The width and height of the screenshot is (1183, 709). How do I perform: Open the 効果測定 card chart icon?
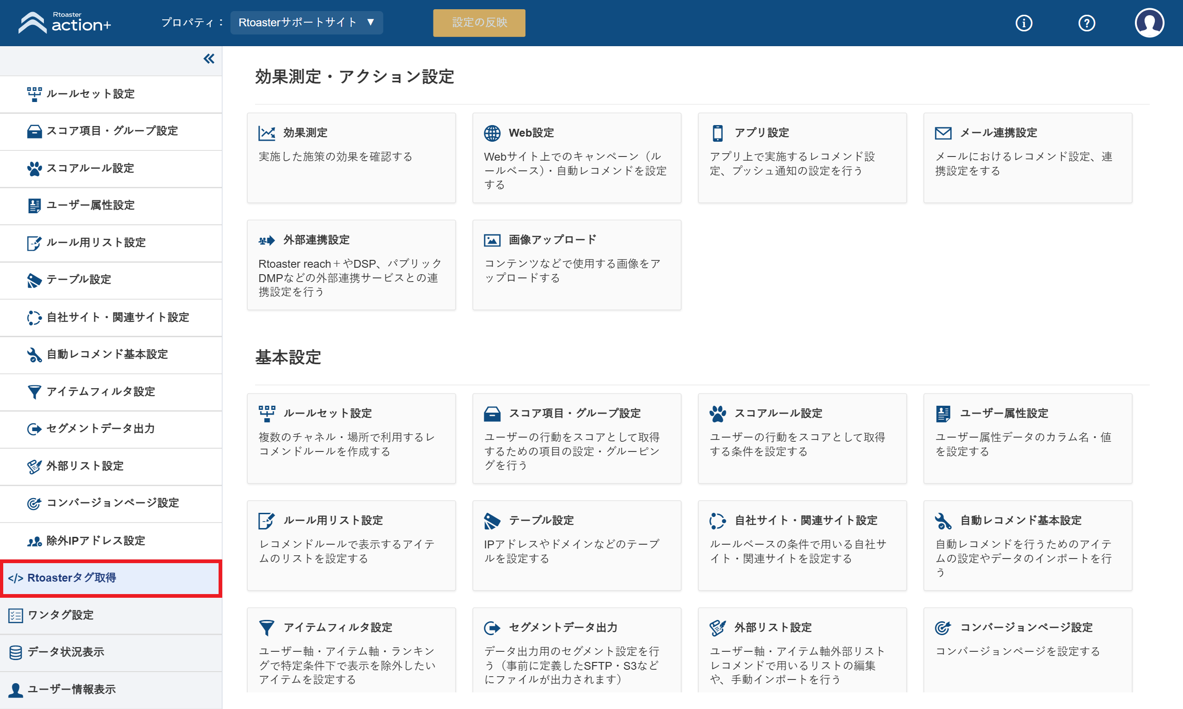point(266,133)
